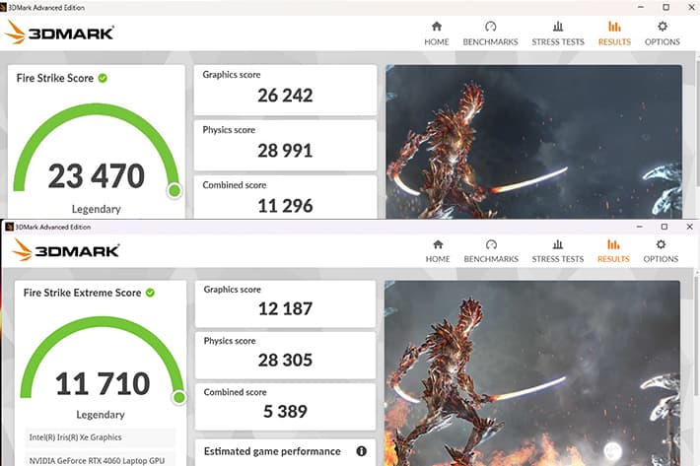Open BENCHMARKS in the upper 3DMark window
This screenshot has width=700, height=466.
pos(490,33)
